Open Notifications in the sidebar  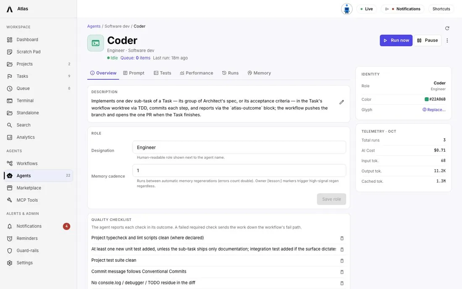[x=38, y=226]
